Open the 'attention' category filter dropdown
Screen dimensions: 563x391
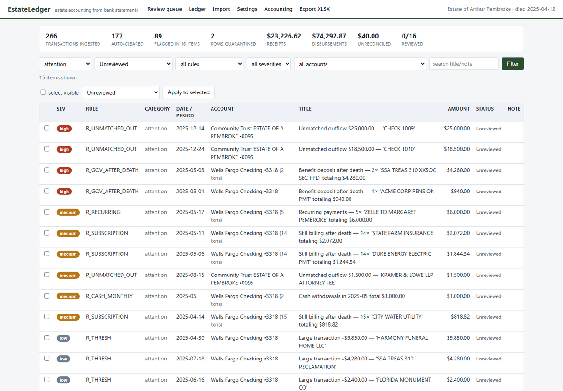point(65,64)
